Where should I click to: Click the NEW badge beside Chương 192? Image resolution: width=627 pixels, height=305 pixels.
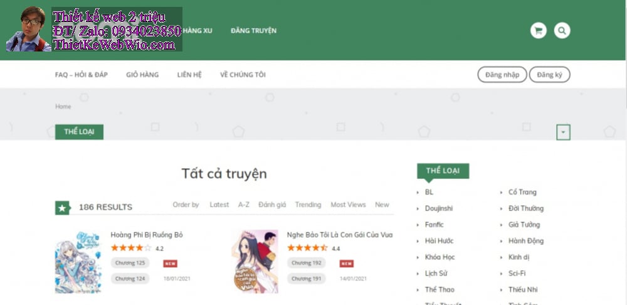point(347,264)
